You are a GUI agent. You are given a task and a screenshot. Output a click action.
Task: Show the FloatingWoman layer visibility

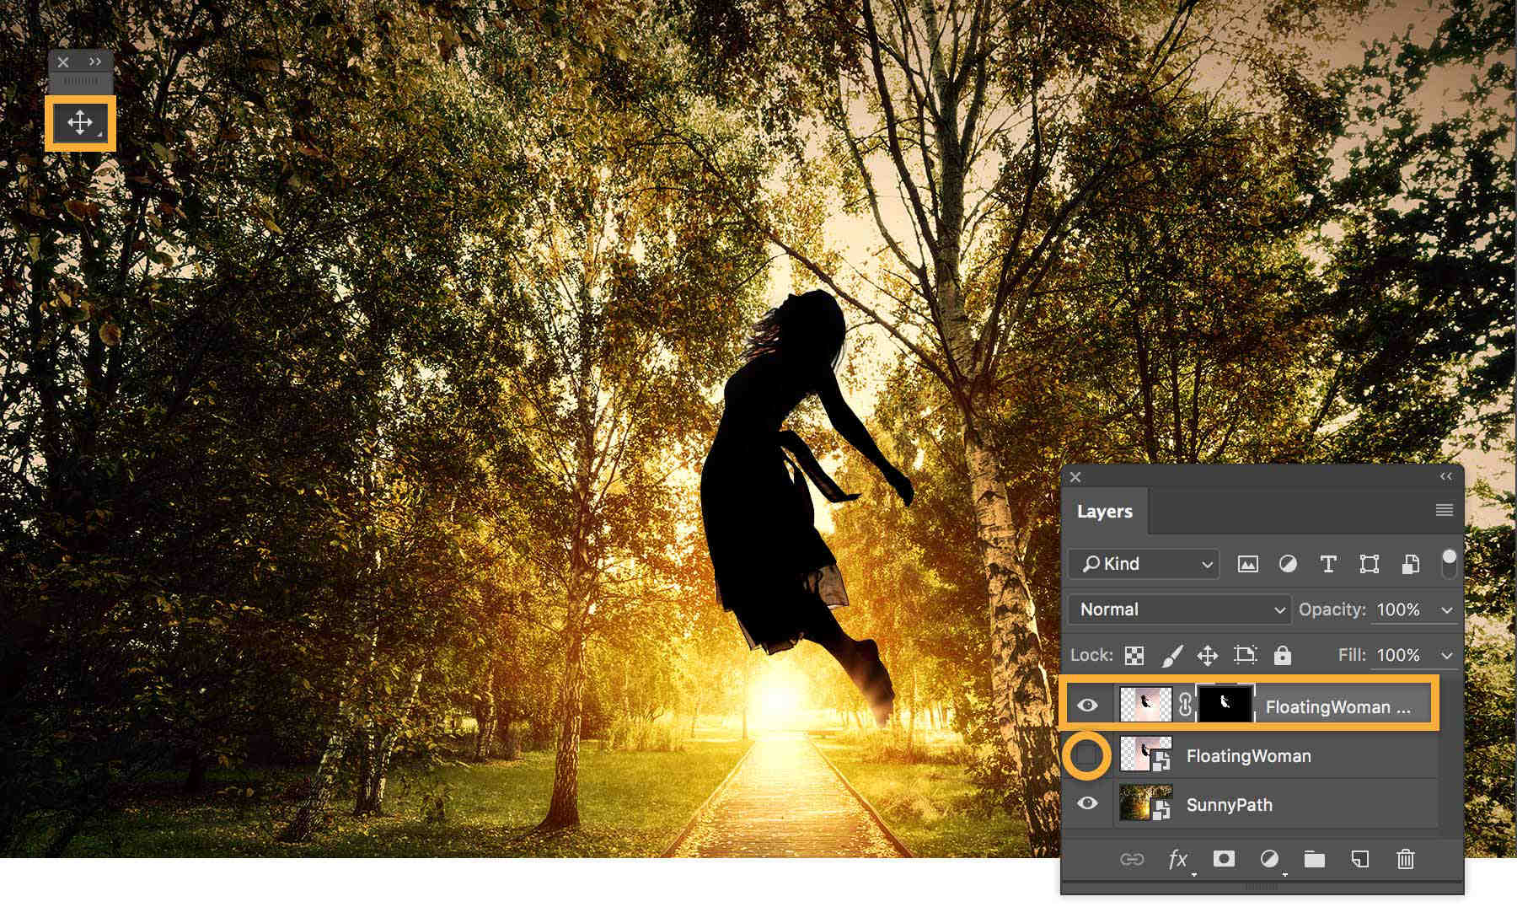pos(1088,755)
